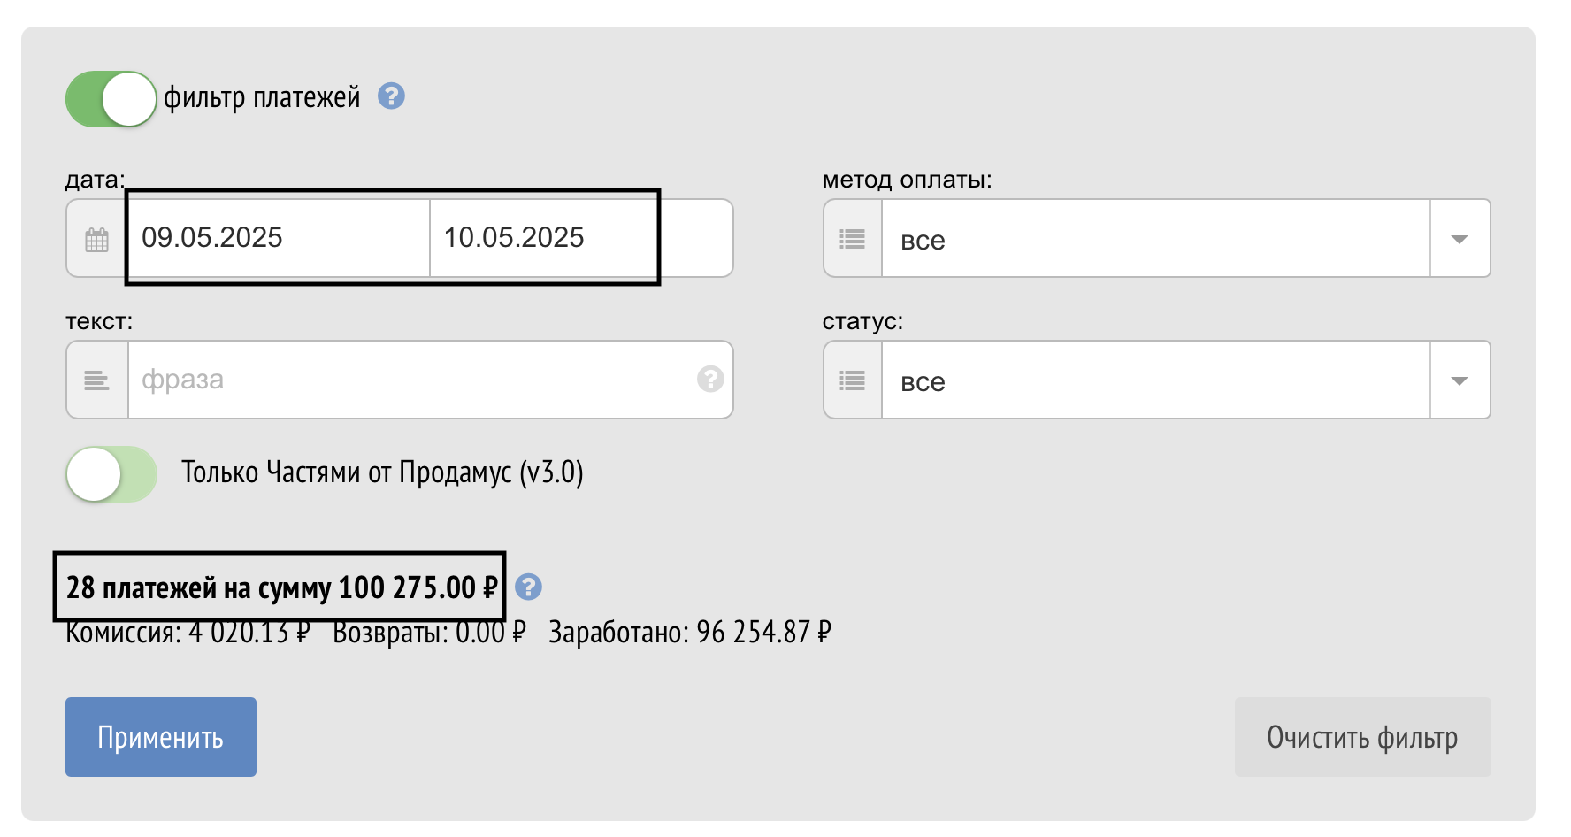
Task: Toggle the фильтр платежей switch
Action: click(x=111, y=99)
